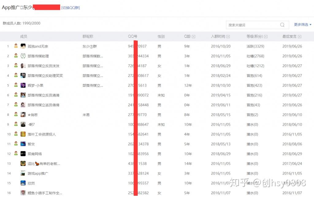Select the 成员 column header
This screenshot has width=314, height=197.
coord(23,36)
